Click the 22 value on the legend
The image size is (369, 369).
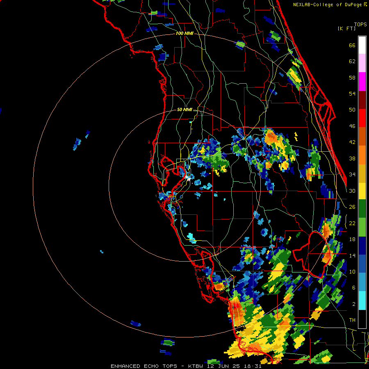(x=352, y=223)
